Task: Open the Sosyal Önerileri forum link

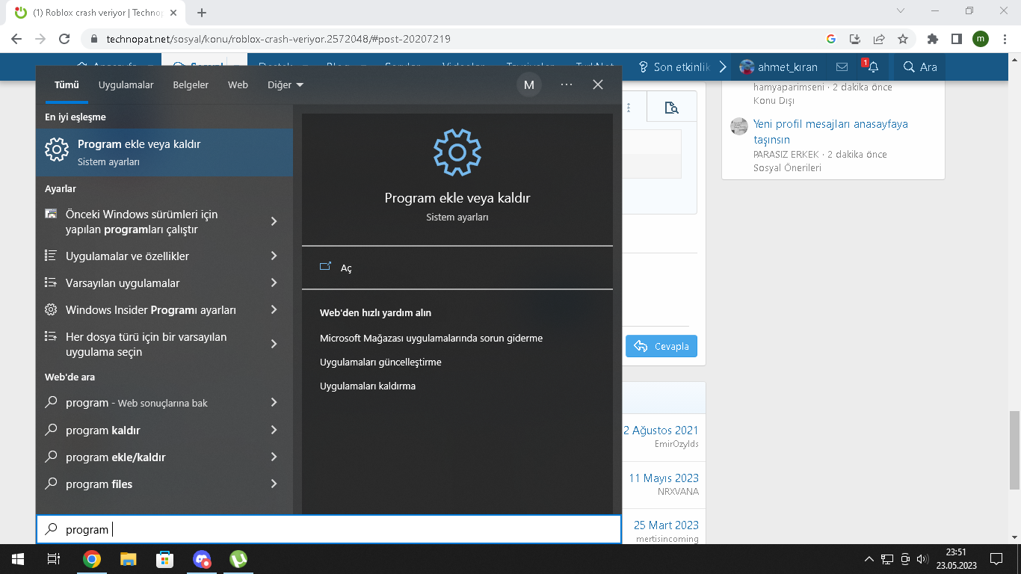Action: [787, 168]
